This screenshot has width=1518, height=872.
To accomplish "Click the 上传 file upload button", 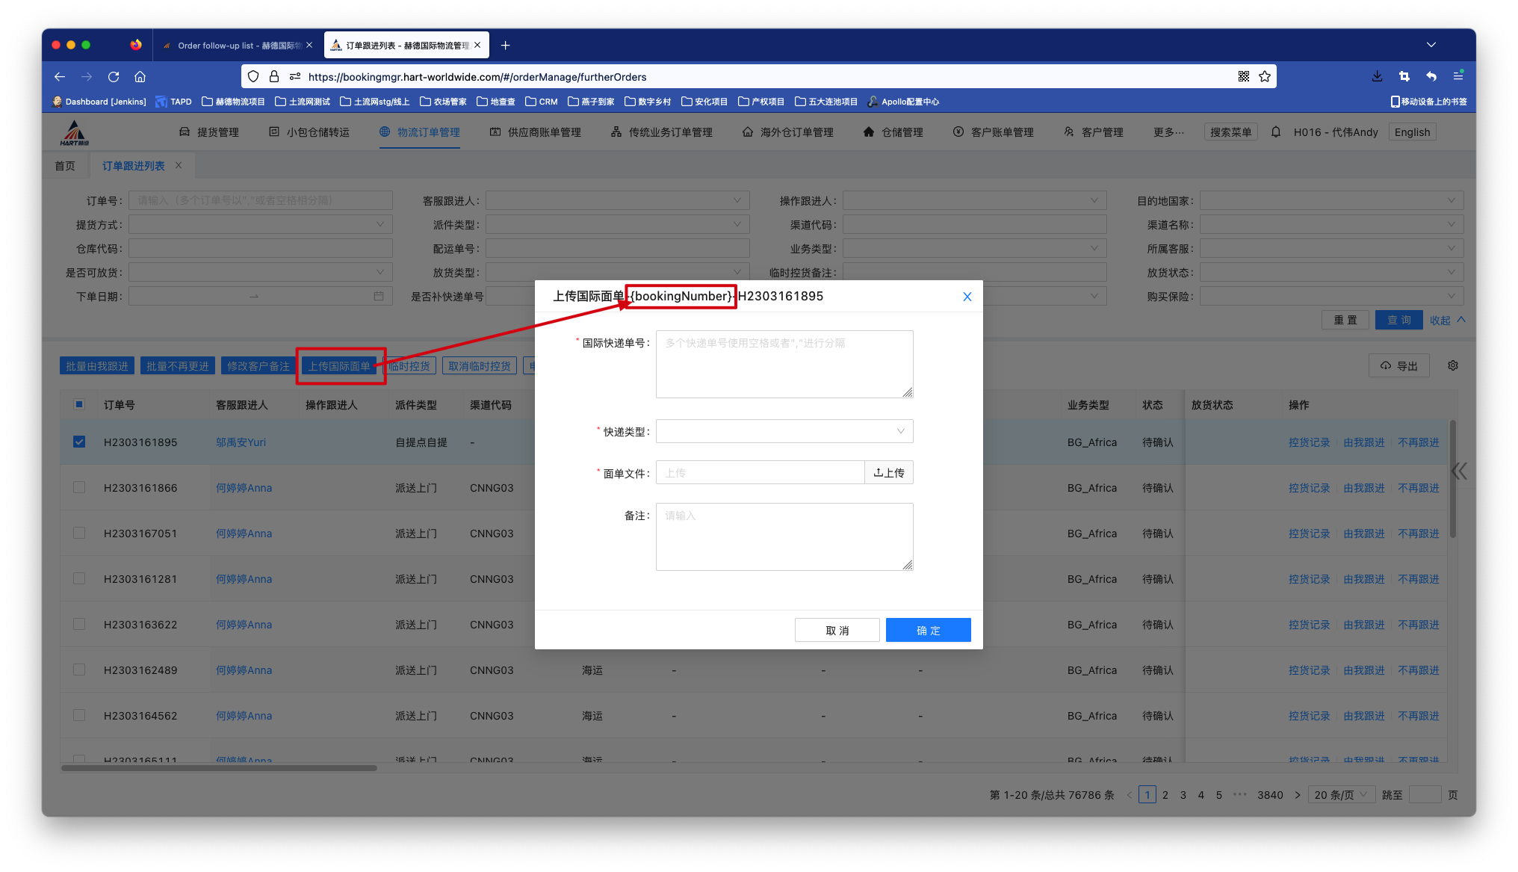I will coord(888,472).
